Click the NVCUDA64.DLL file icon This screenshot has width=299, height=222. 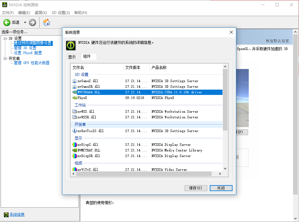click(74, 92)
